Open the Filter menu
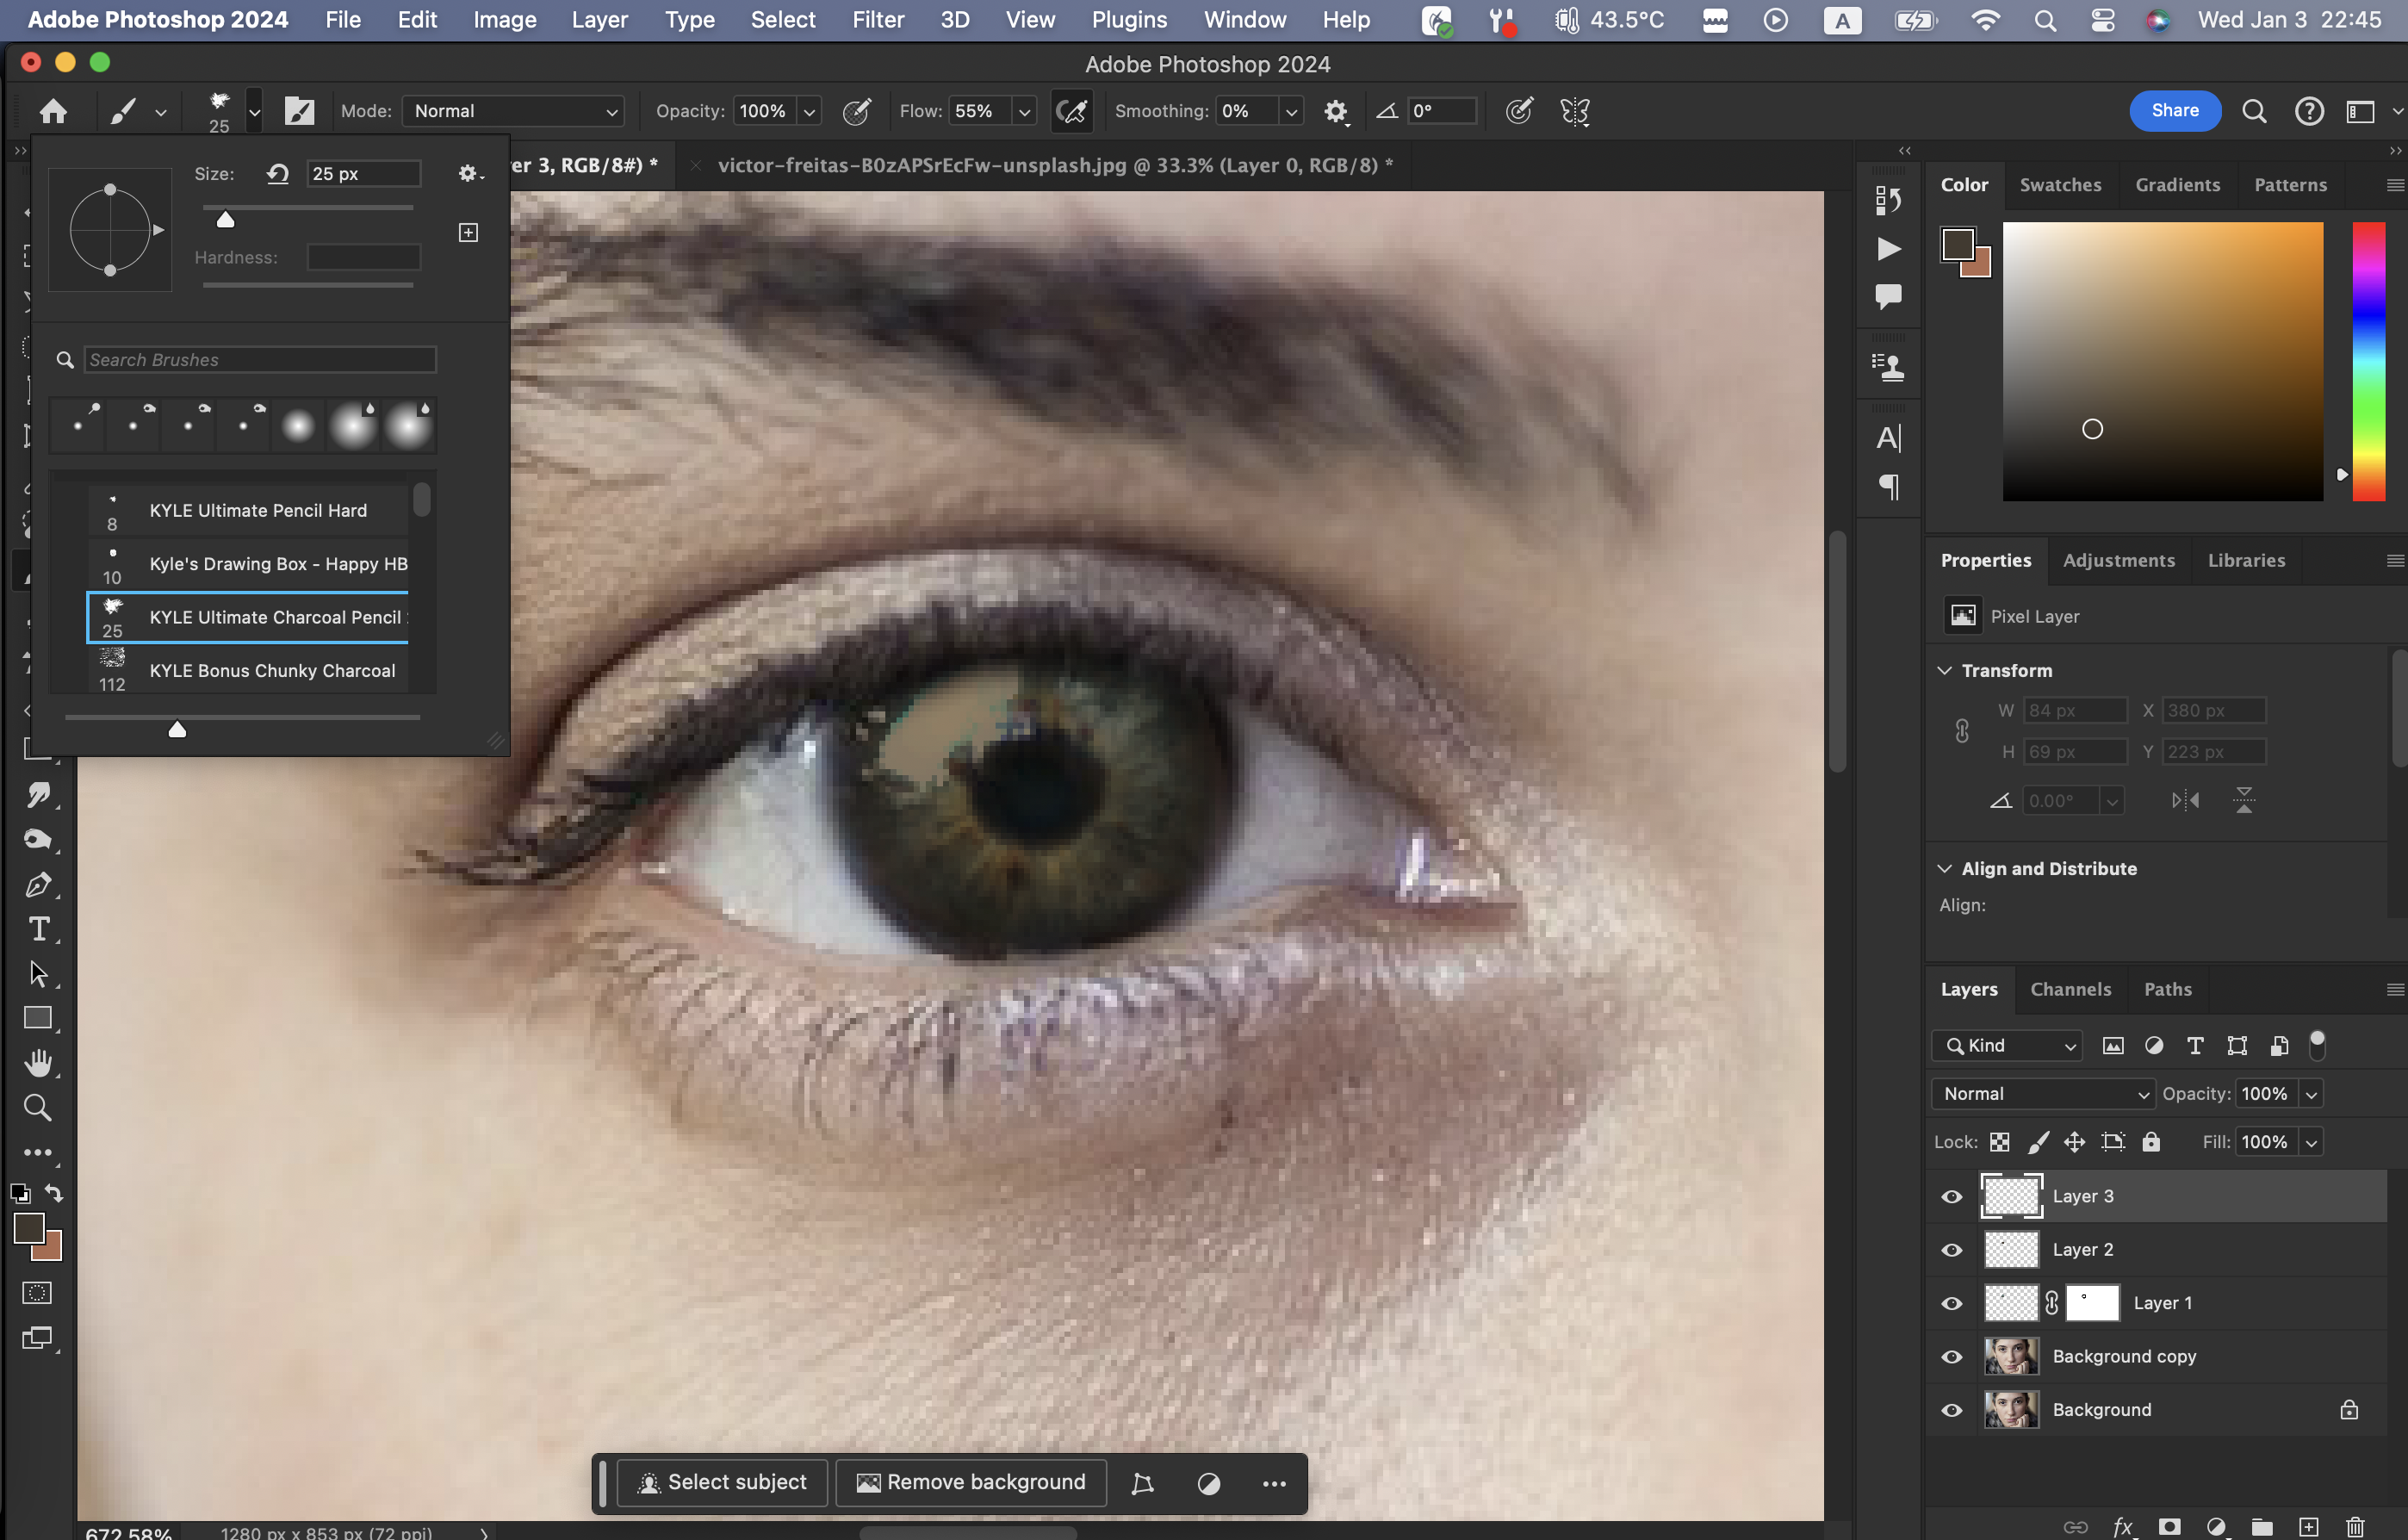The image size is (2408, 1540). click(x=877, y=20)
